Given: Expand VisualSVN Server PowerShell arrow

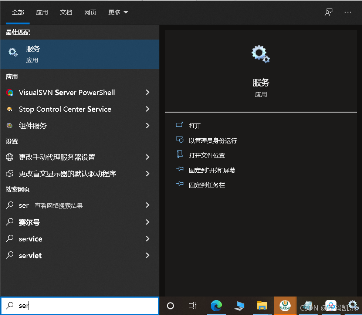Looking at the screenshot, I should click(148, 92).
